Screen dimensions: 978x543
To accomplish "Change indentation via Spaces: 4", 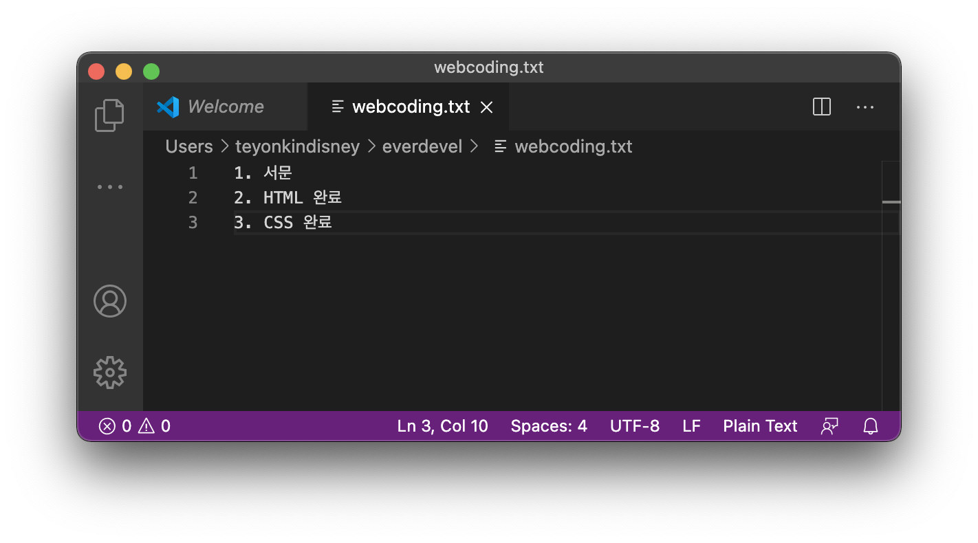I will point(549,426).
